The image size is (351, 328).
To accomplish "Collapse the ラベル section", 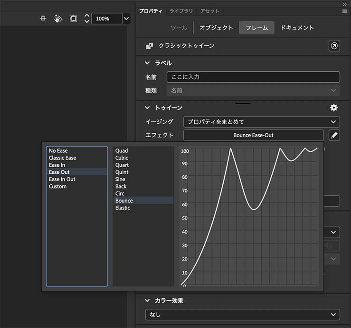I will [147, 63].
